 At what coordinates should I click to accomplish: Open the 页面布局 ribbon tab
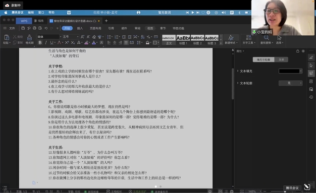[95, 28]
